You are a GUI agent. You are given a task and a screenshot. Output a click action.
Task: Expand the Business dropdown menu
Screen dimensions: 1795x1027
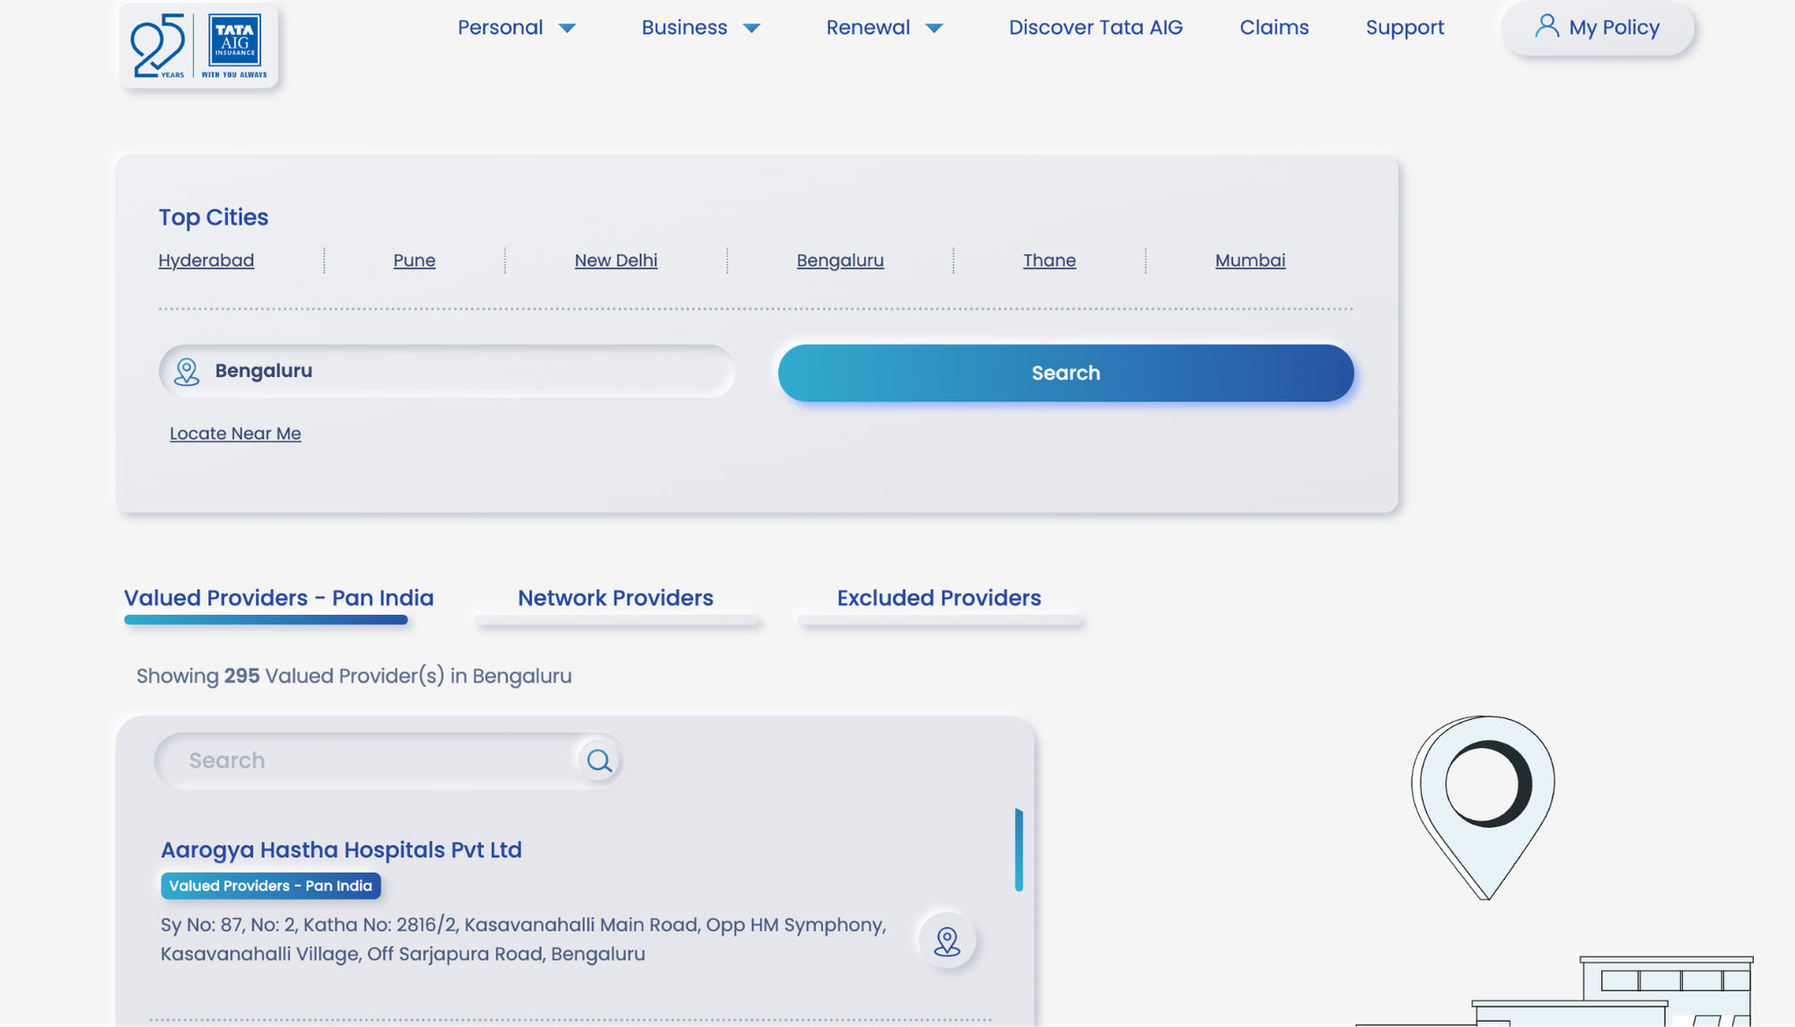tap(701, 28)
